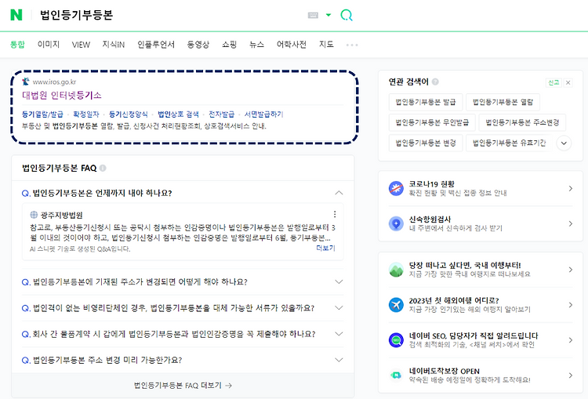The width and height of the screenshot is (588, 399).
Task: Select related search 법인등기부등본 무인발급
Action: (x=432, y=122)
